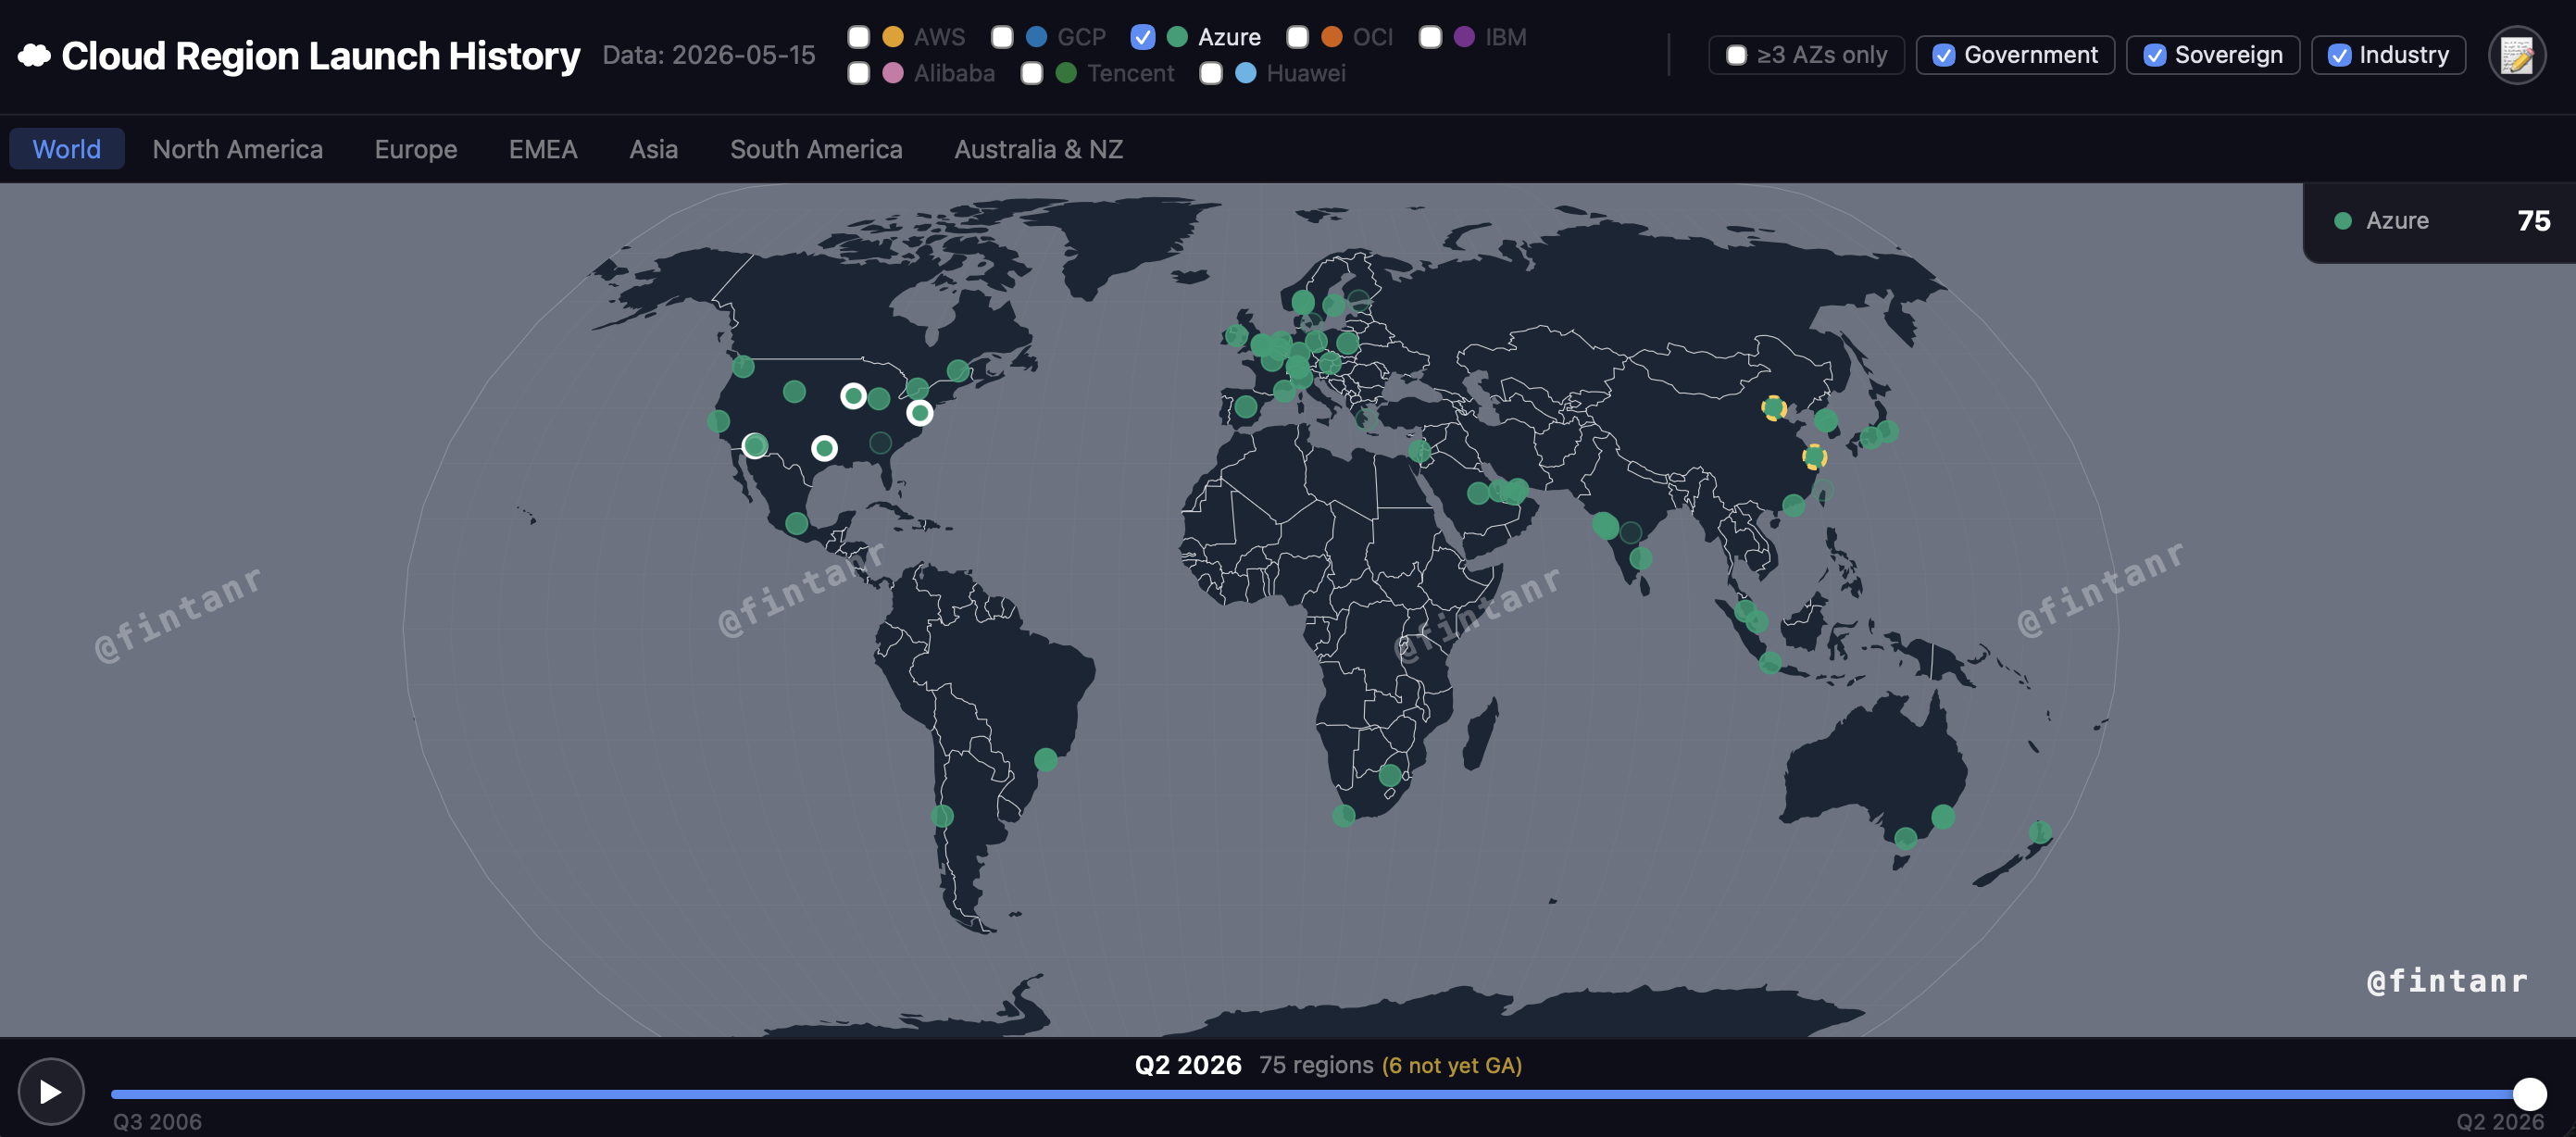Click the white-ringed marker in Texas
This screenshot has height=1137, width=2576.
[x=824, y=448]
